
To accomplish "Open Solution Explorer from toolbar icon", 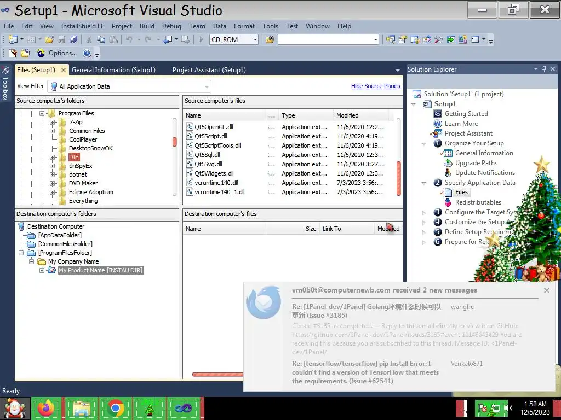I will [390, 39].
